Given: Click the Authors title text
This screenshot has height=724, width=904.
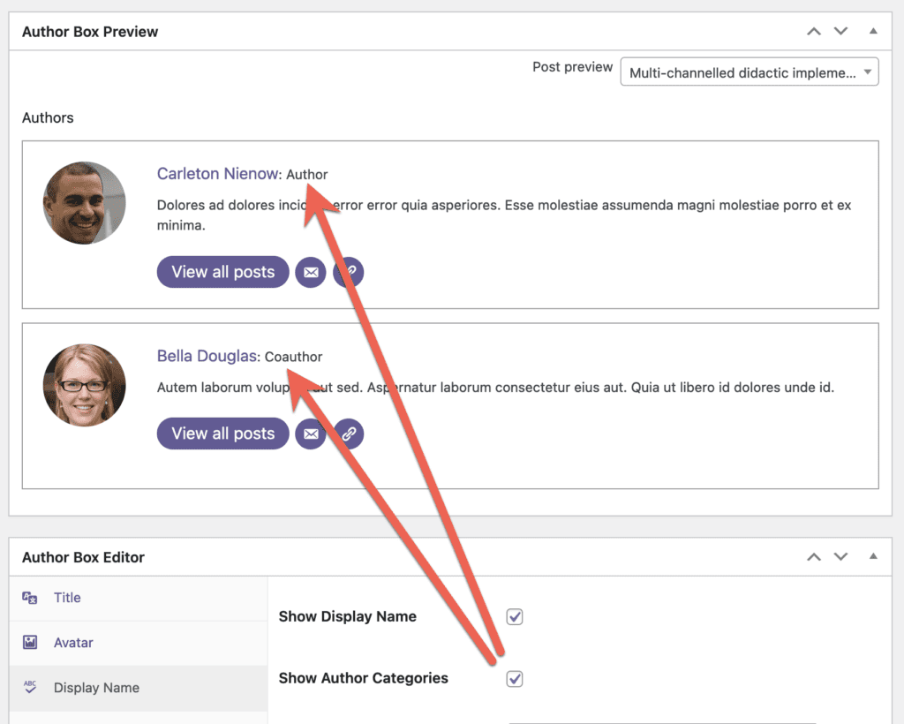Looking at the screenshot, I should (48, 117).
